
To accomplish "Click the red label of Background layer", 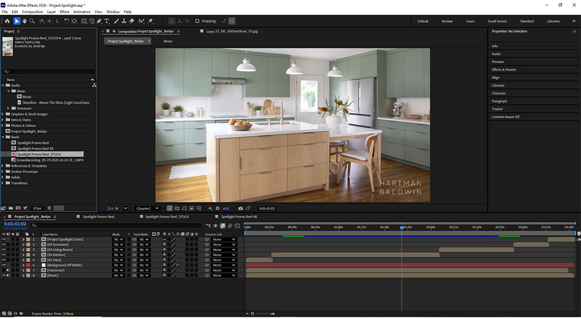I will (x=28, y=265).
